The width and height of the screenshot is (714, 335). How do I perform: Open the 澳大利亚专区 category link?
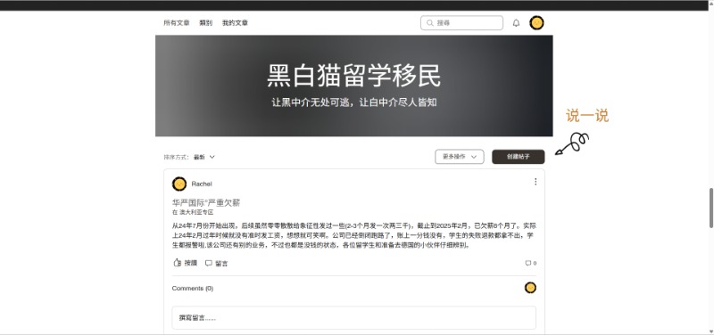pos(196,212)
